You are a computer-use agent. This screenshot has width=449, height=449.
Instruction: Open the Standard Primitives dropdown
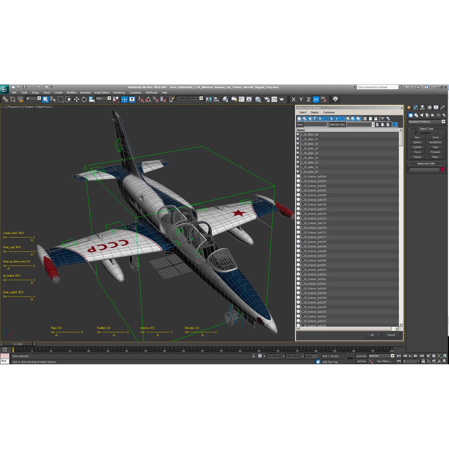pos(427,122)
